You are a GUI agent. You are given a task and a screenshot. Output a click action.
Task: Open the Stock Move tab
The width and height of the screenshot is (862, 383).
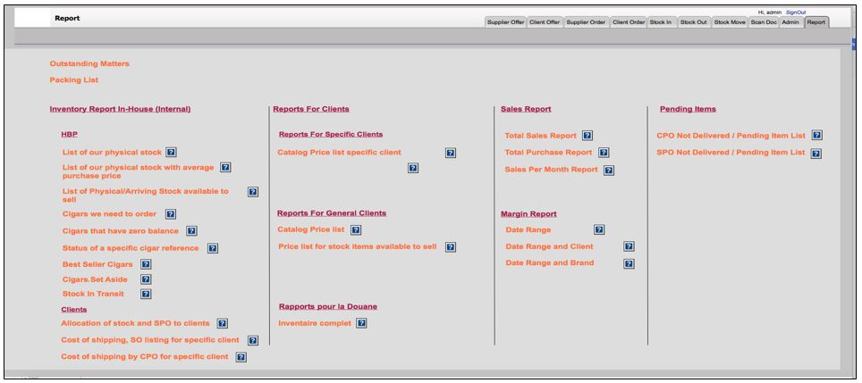tap(729, 22)
